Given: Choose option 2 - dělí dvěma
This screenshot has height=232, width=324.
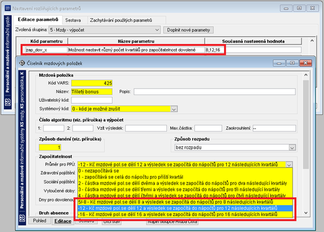Looking at the screenshot, I should (185, 183).
